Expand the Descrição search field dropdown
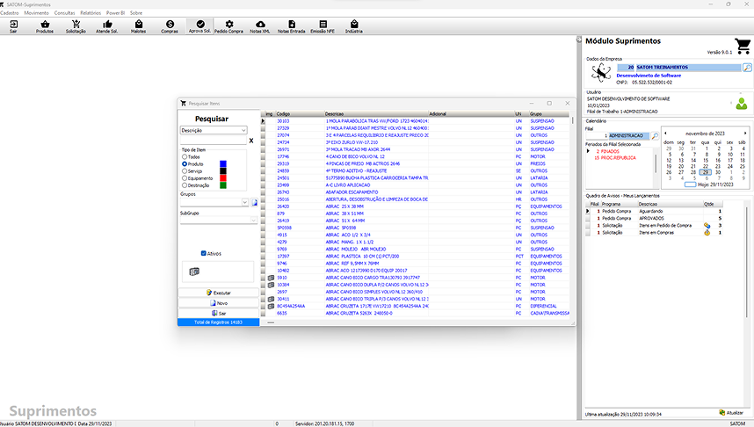Viewport: 754px width, 427px height. click(x=243, y=130)
